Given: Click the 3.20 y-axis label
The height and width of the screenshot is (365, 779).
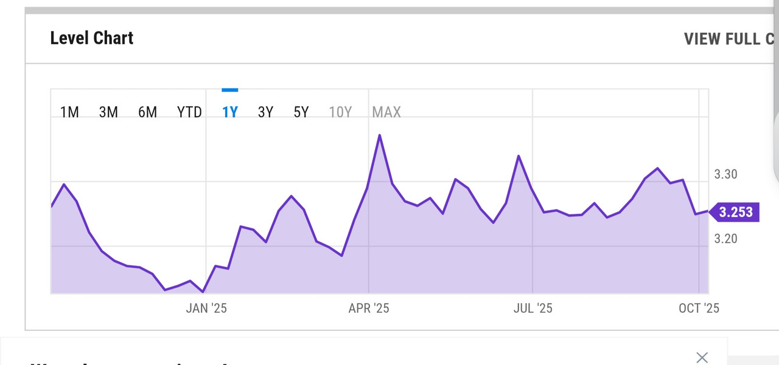Looking at the screenshot, I should coord(725,239).
